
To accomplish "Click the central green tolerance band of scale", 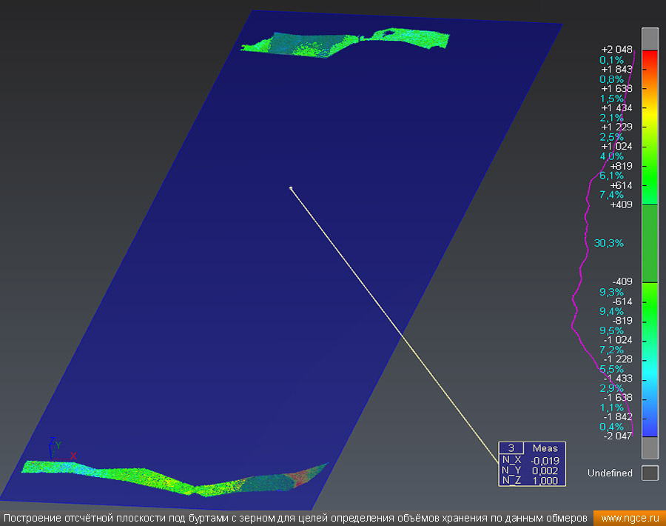I will coord(649,243).
